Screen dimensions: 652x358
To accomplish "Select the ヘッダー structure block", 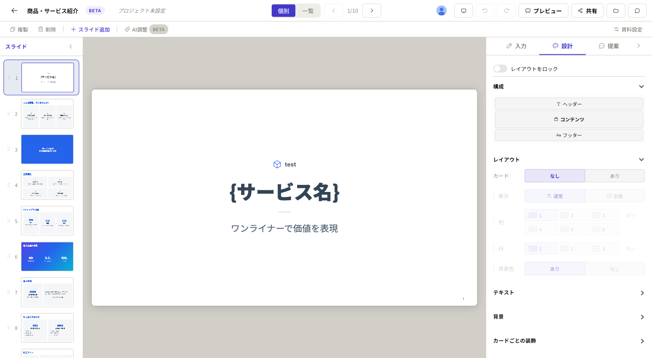I will click(569, 104).
